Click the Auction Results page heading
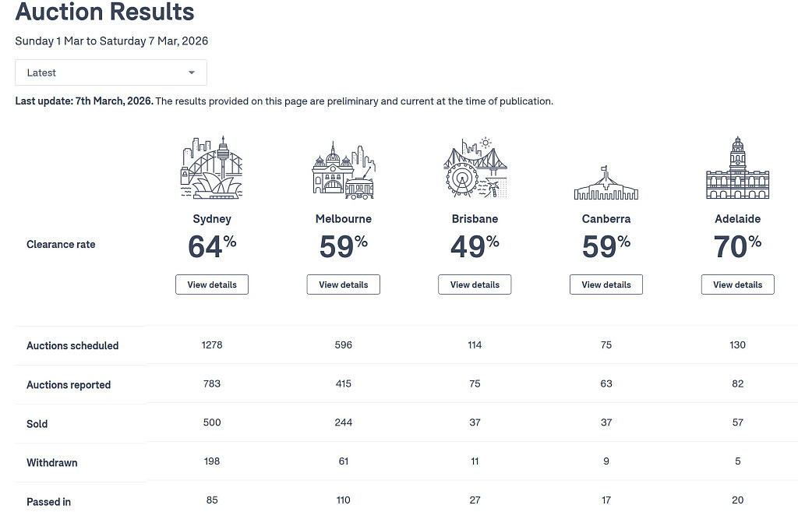Image resolution: width=798 pixels, height=523 pixels. point(105,11)
